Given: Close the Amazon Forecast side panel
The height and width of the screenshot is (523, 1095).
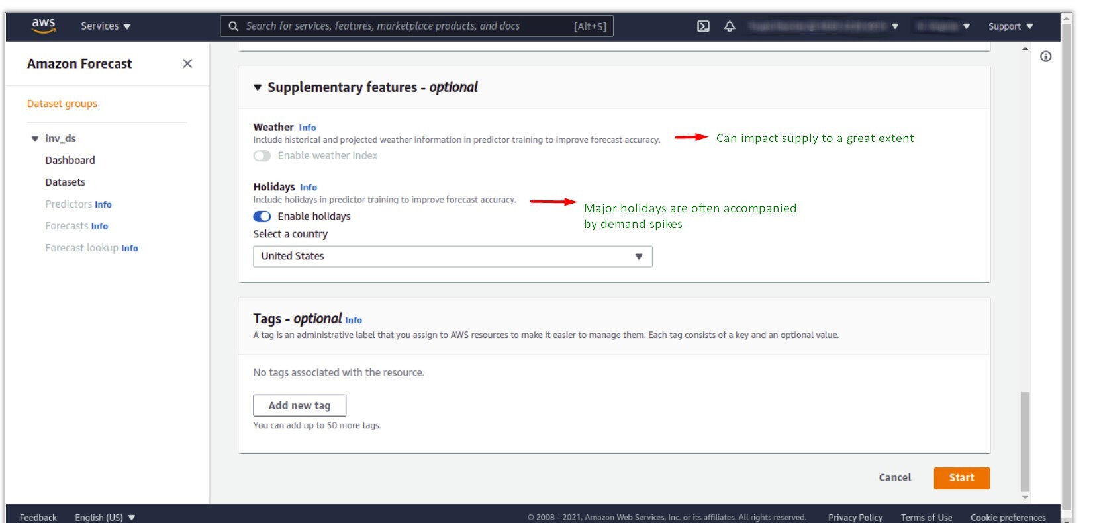Looking at the screenshot, I should coord(187,63).
